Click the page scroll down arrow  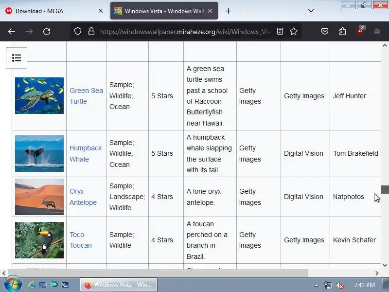[x=385, y=265]
